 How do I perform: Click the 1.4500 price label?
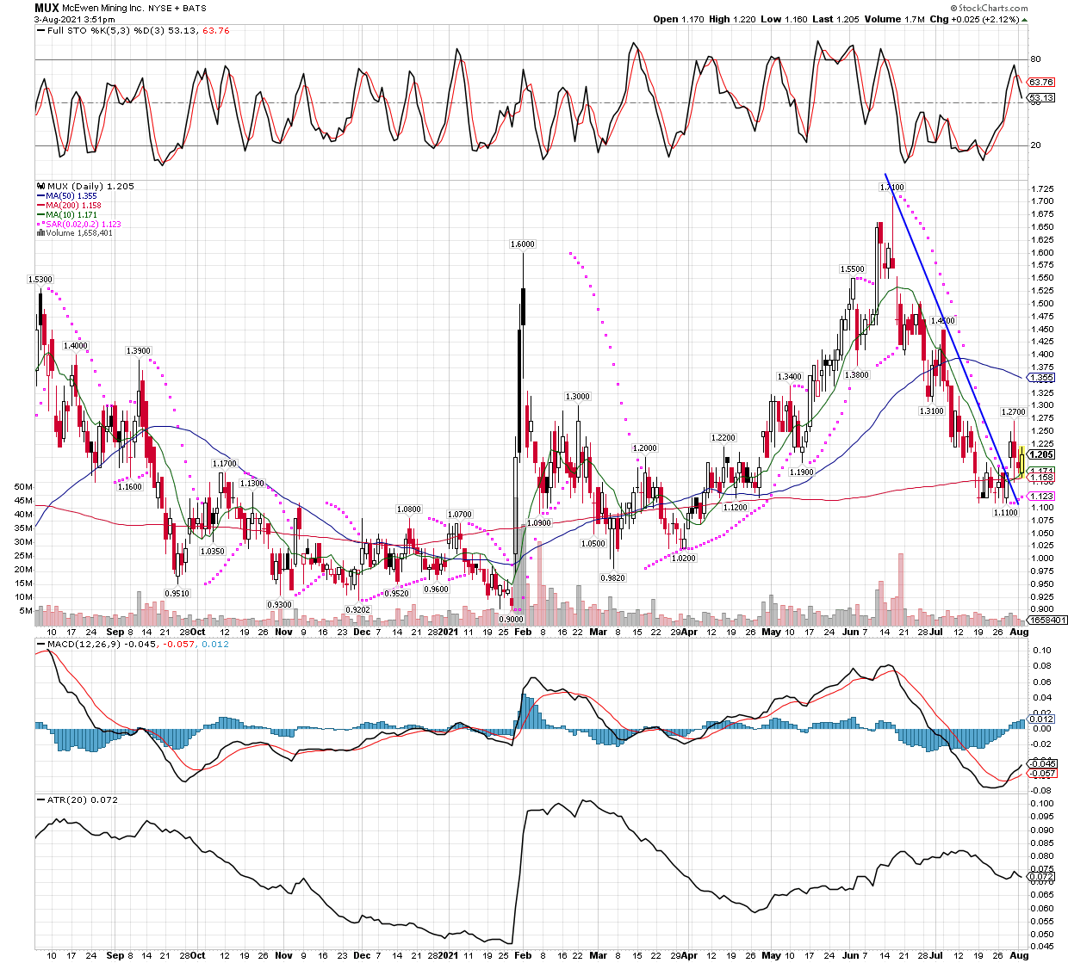[943, 321]
